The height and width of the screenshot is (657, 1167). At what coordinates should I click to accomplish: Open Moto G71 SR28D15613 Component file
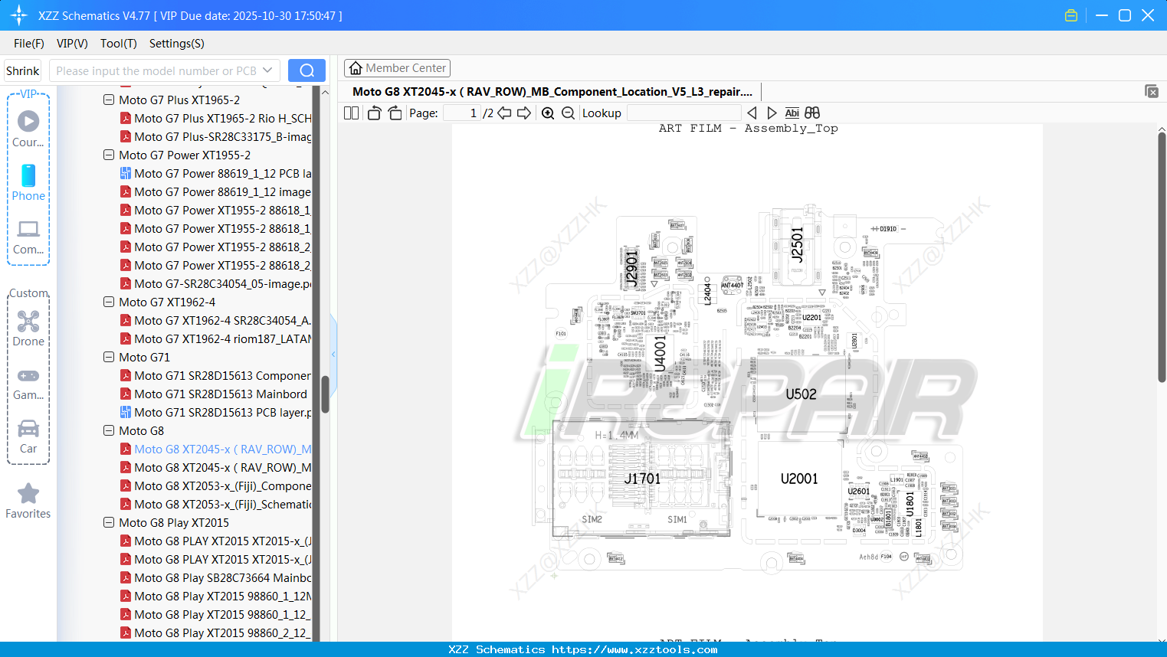click(216, 375)
